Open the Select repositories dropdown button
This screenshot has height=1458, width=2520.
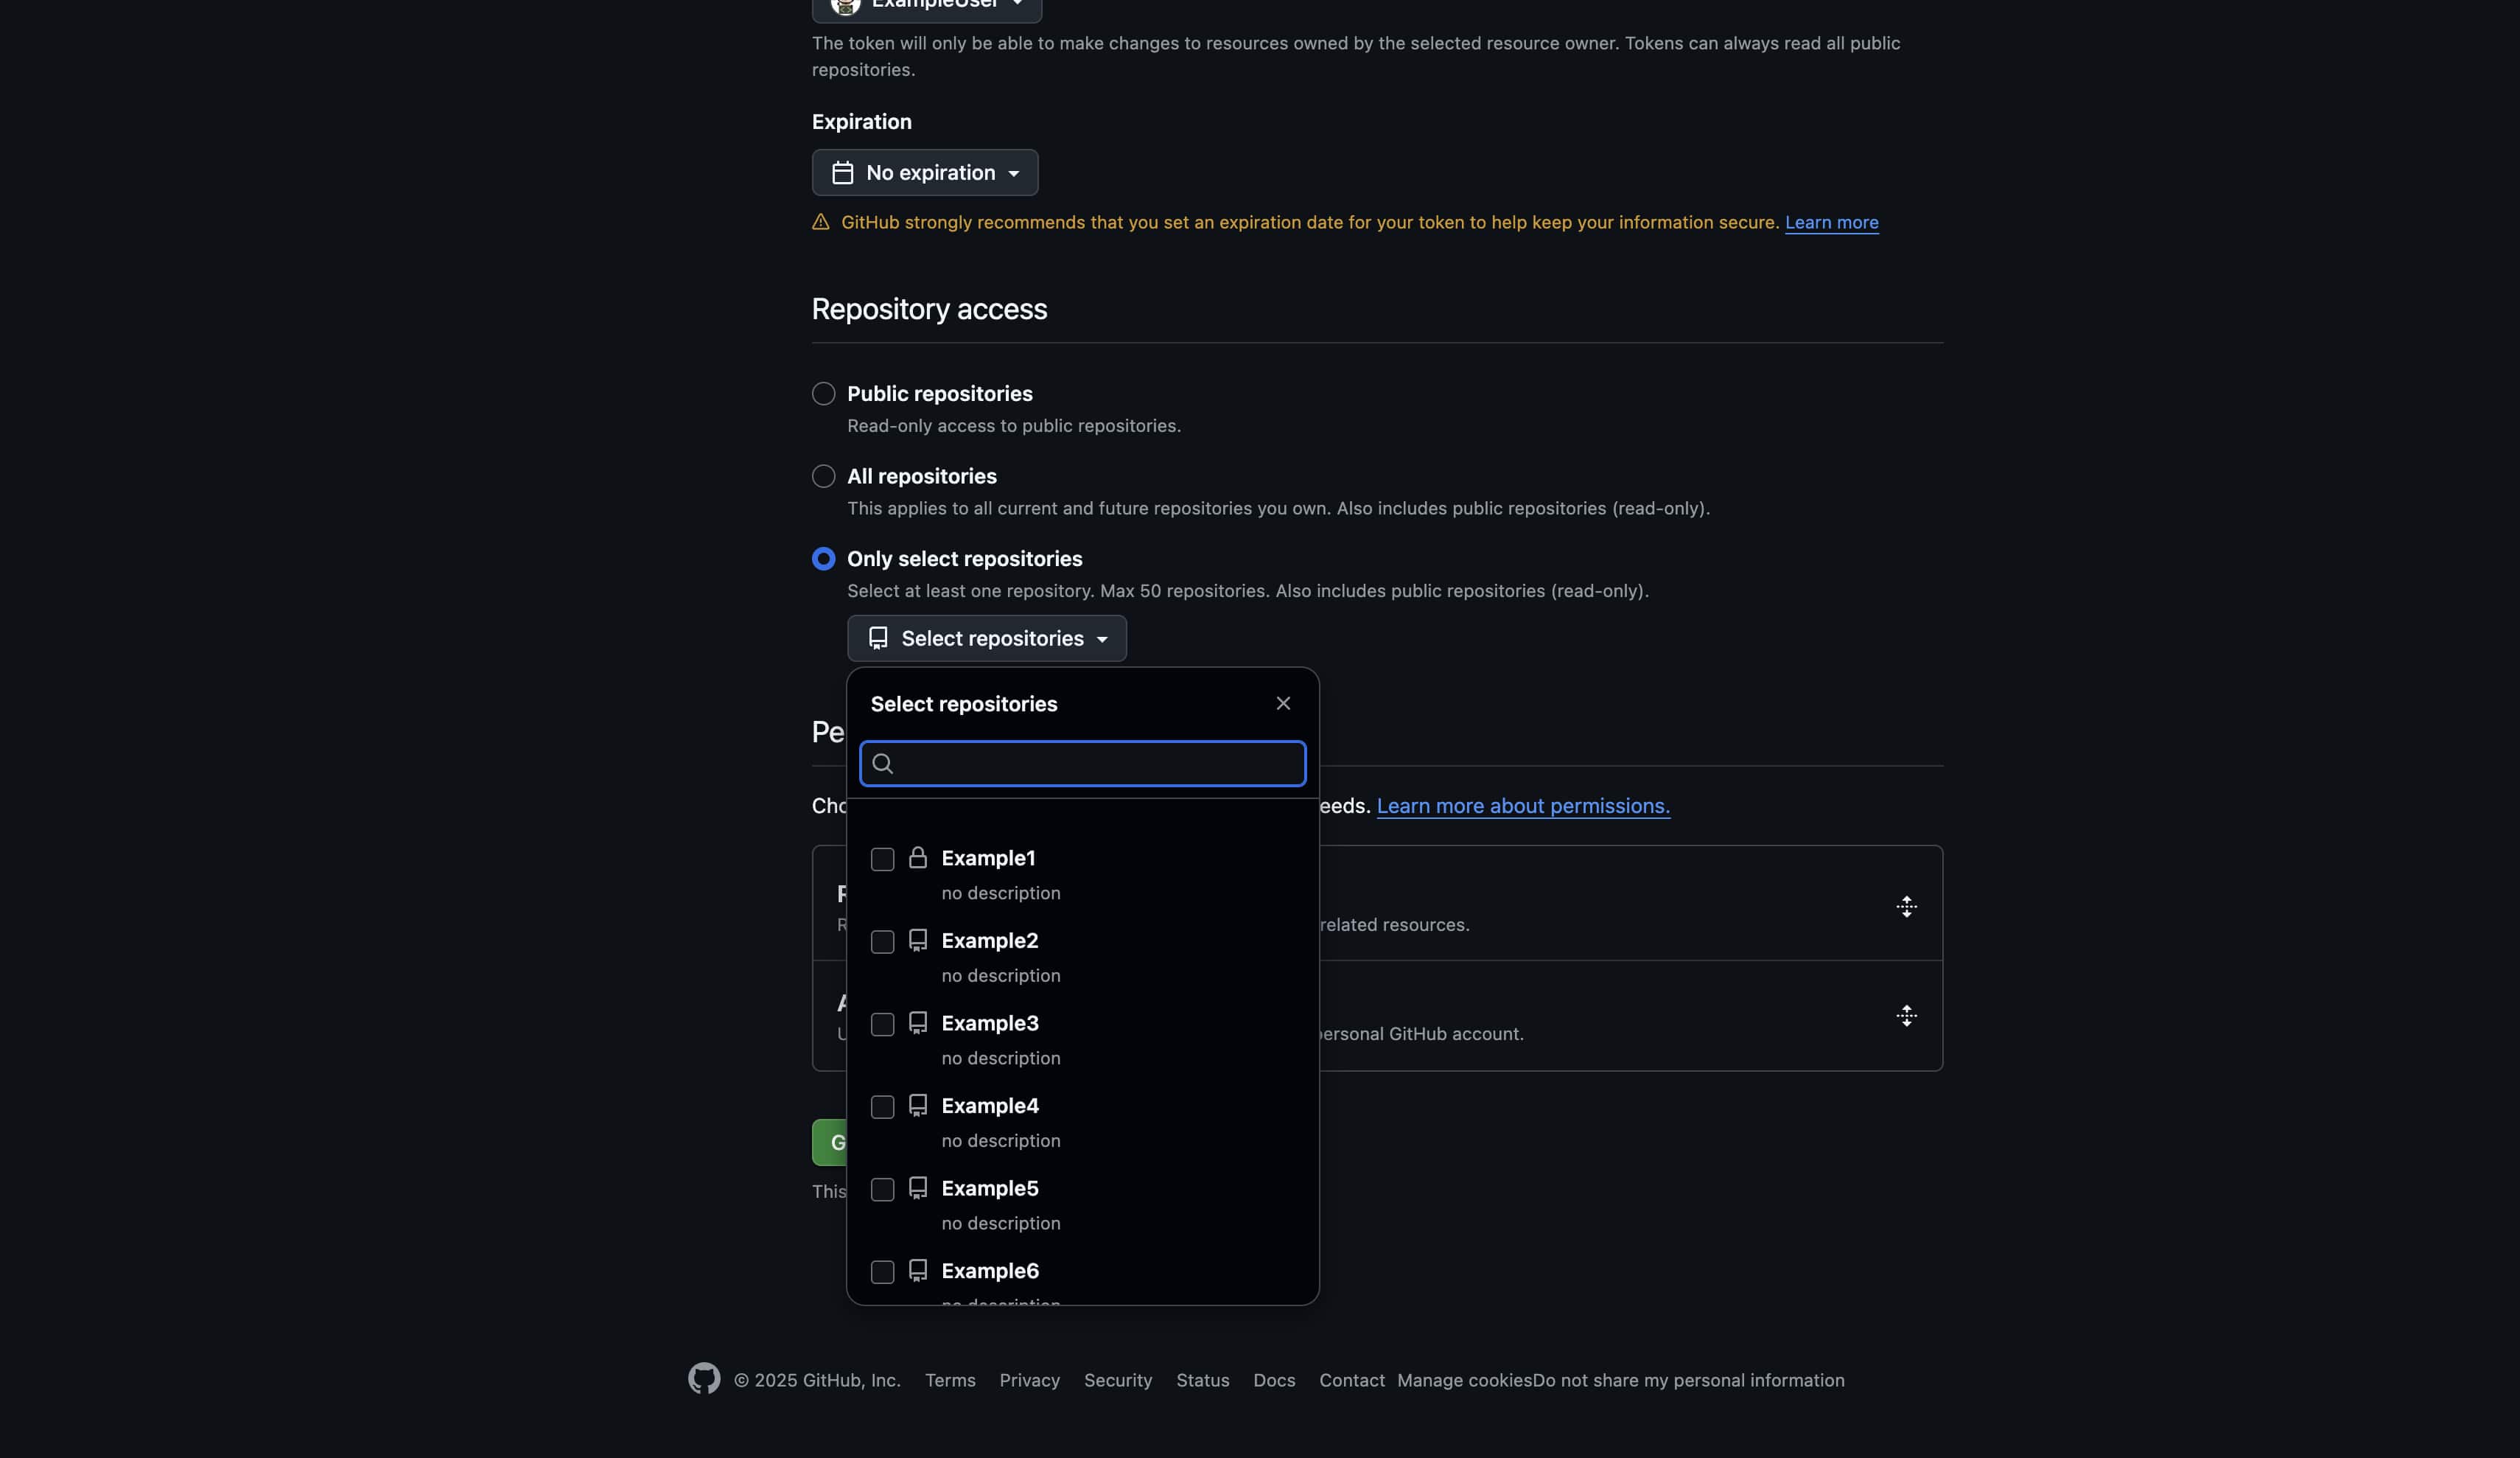(987, 638)
